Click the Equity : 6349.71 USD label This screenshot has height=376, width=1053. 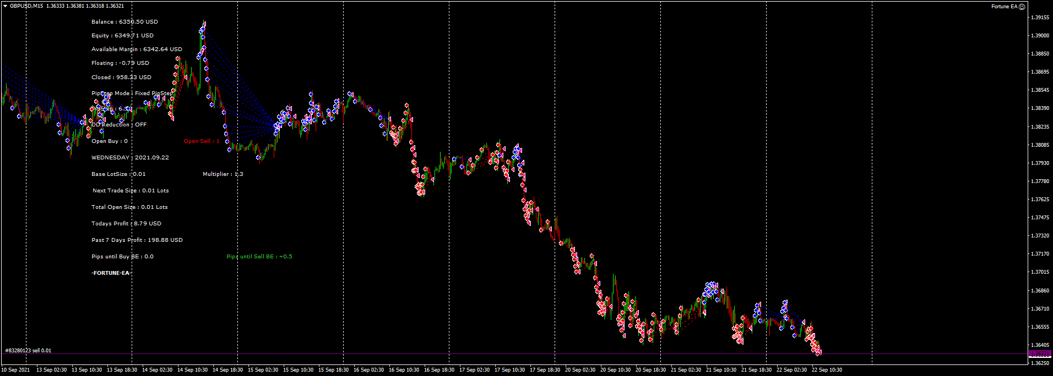[x=122, y=36]
